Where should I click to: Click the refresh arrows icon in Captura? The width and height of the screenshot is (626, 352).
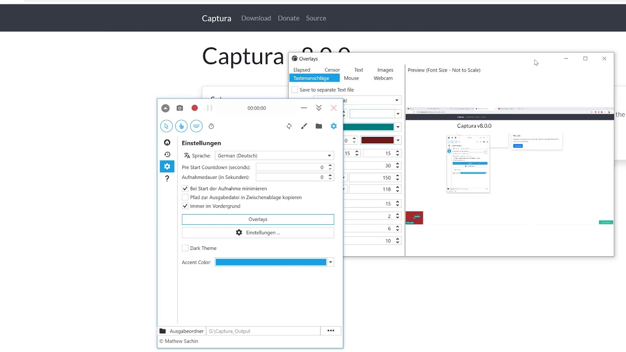tap(289, 126)
